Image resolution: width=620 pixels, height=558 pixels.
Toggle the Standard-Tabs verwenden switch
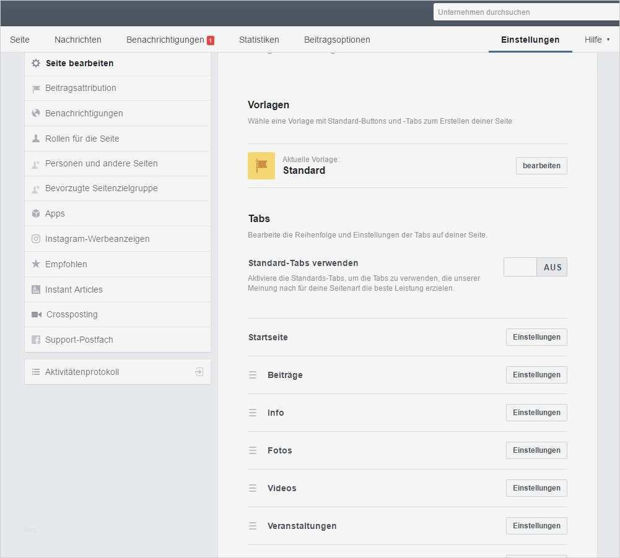535,267
